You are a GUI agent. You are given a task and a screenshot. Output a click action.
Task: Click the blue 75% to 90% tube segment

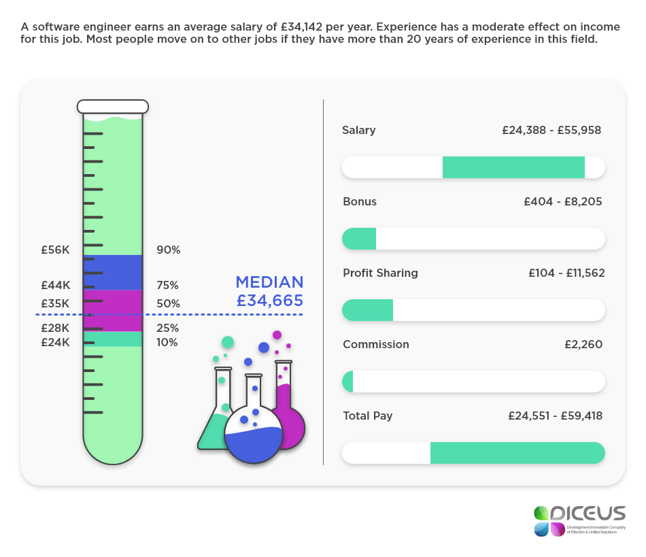pyautogui.click(x=113, y=273)
